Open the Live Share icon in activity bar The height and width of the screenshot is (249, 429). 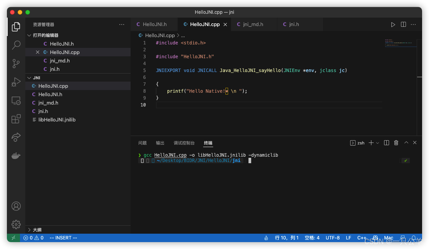coord(16,137)
